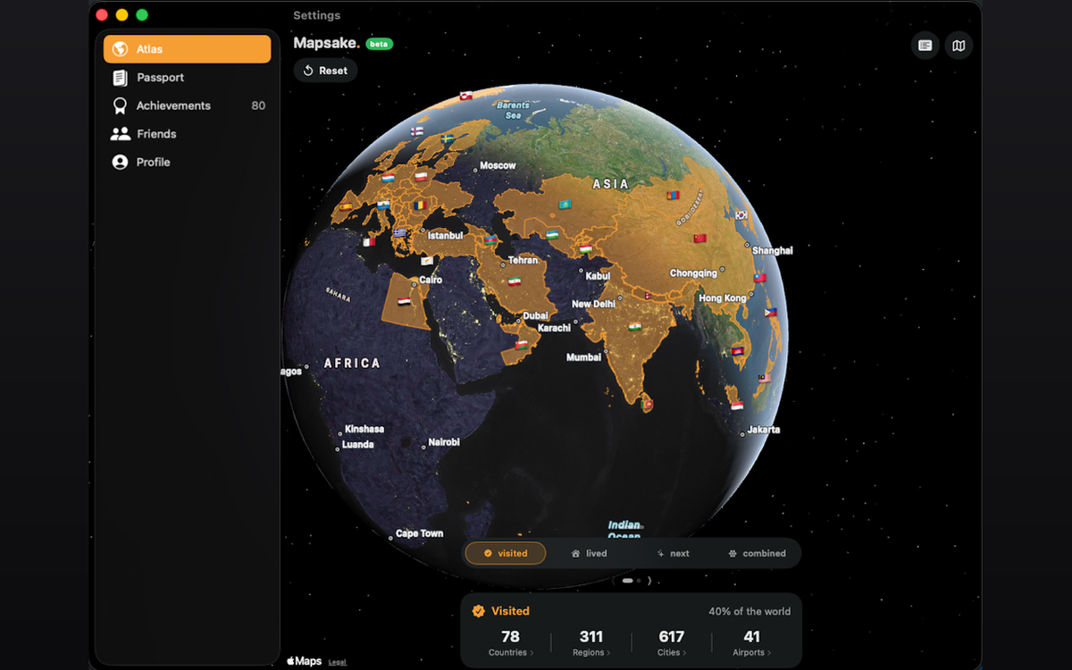Click the Greenland flag at globe top
This screenshot has width=1072, height=670.
point(465,96)
